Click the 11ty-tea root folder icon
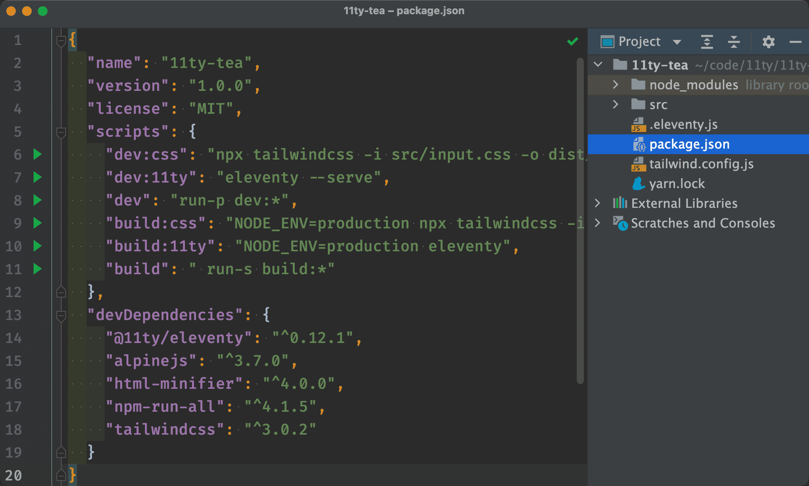This screenshot has width=809, height=486. pyautogui.click(x=620, y=64)
